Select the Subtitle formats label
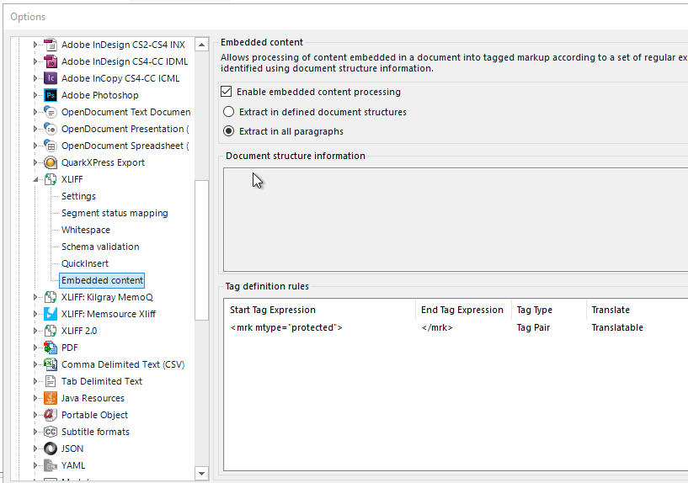 [x=95, y=432]
